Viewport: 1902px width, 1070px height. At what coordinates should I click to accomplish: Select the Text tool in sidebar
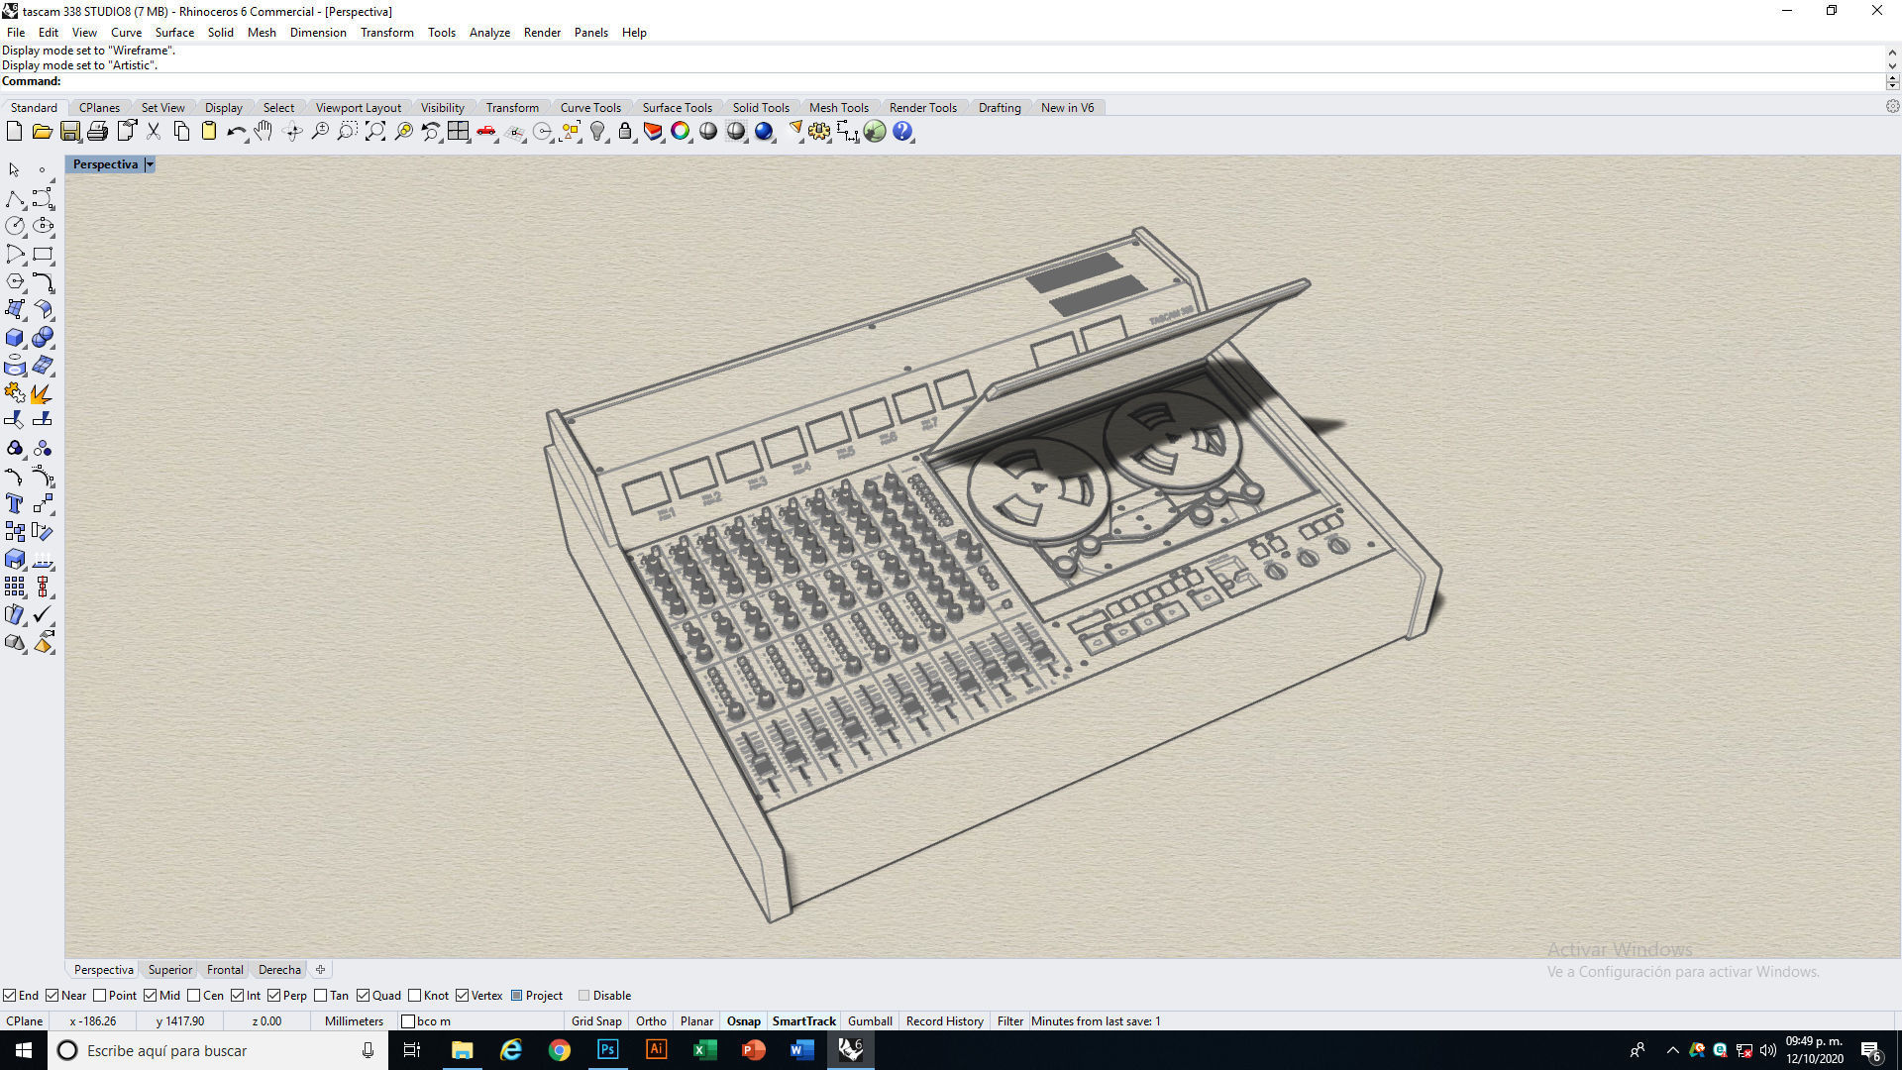15,504
